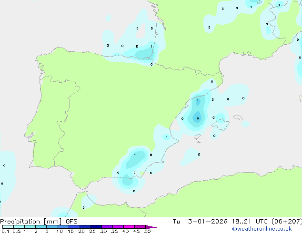Viewport: 302px width, 233px height.
Task: Click the '20' legend scale label
Action: coord(81,231)
